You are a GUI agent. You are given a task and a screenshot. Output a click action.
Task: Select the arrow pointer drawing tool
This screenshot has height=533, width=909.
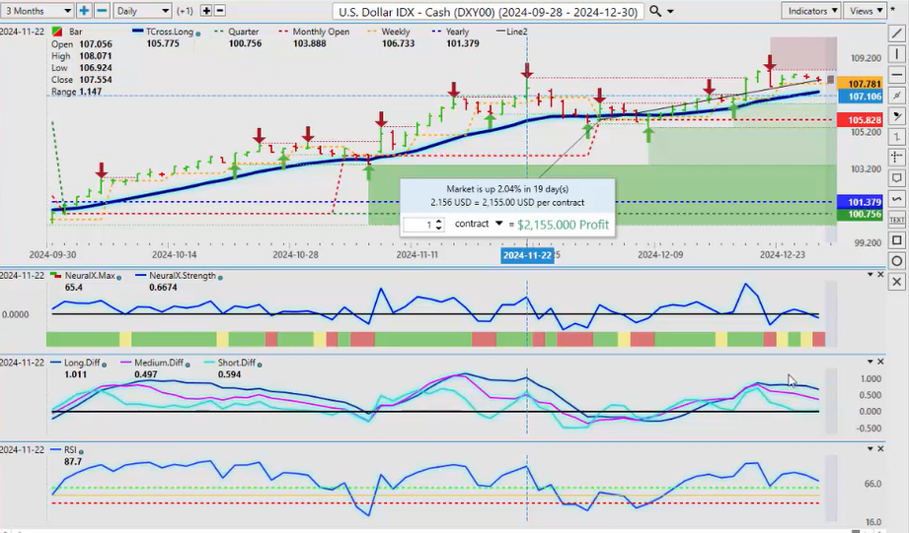point(896,115)
